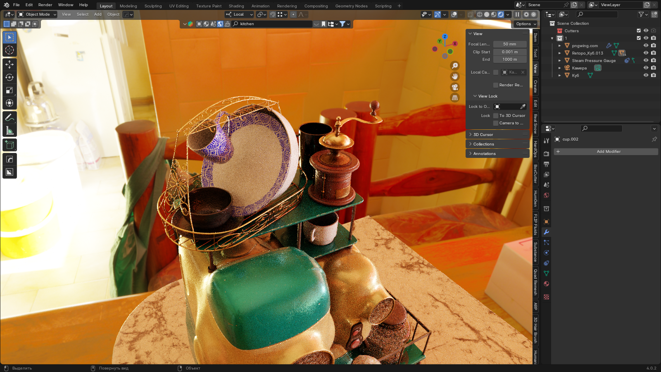The height and width of the screenshot is (372, 661).
Task: Enable the Render Region checkbox
Action: tap(496, 85)
